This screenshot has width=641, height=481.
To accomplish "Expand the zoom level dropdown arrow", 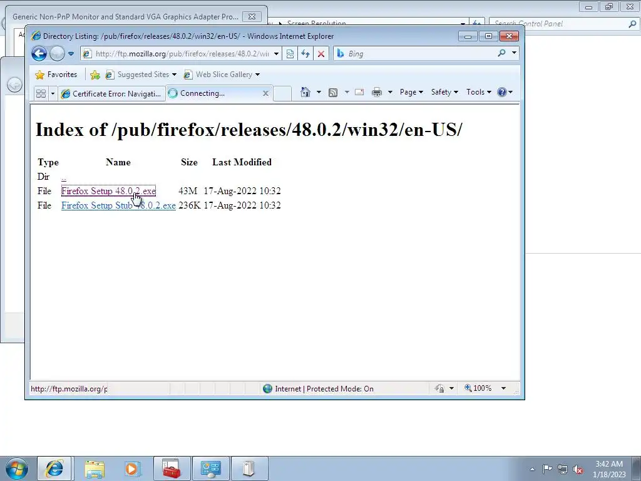I will [x=504, y=388].
